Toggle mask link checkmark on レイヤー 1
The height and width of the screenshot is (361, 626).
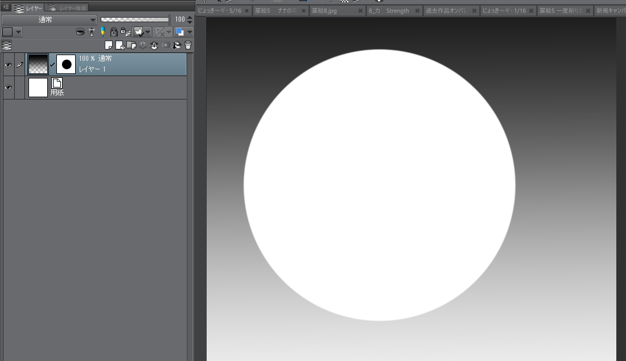tap(52, 65)
